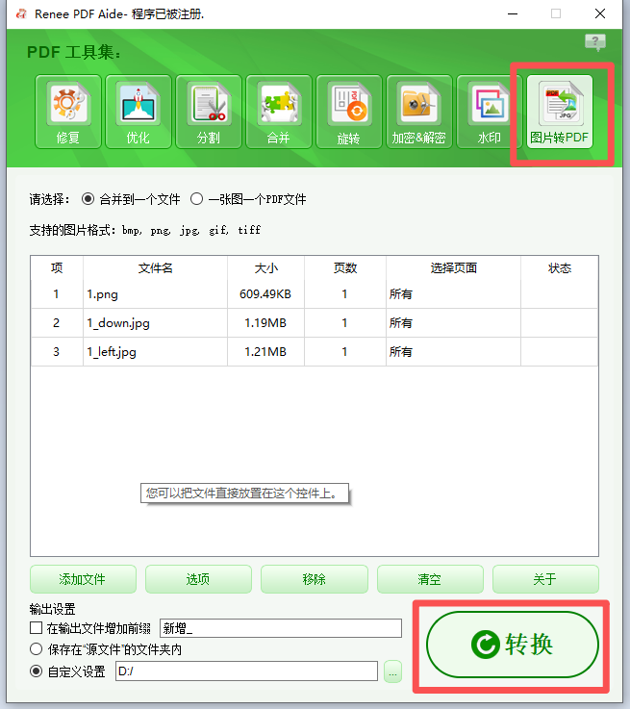
Task: Select the 合并 (Merge) PDF tool
Action: click(279, 112)
